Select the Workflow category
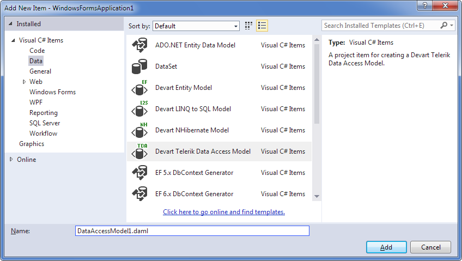Screen dimensions: 462x261 click(x=44, y=133)
